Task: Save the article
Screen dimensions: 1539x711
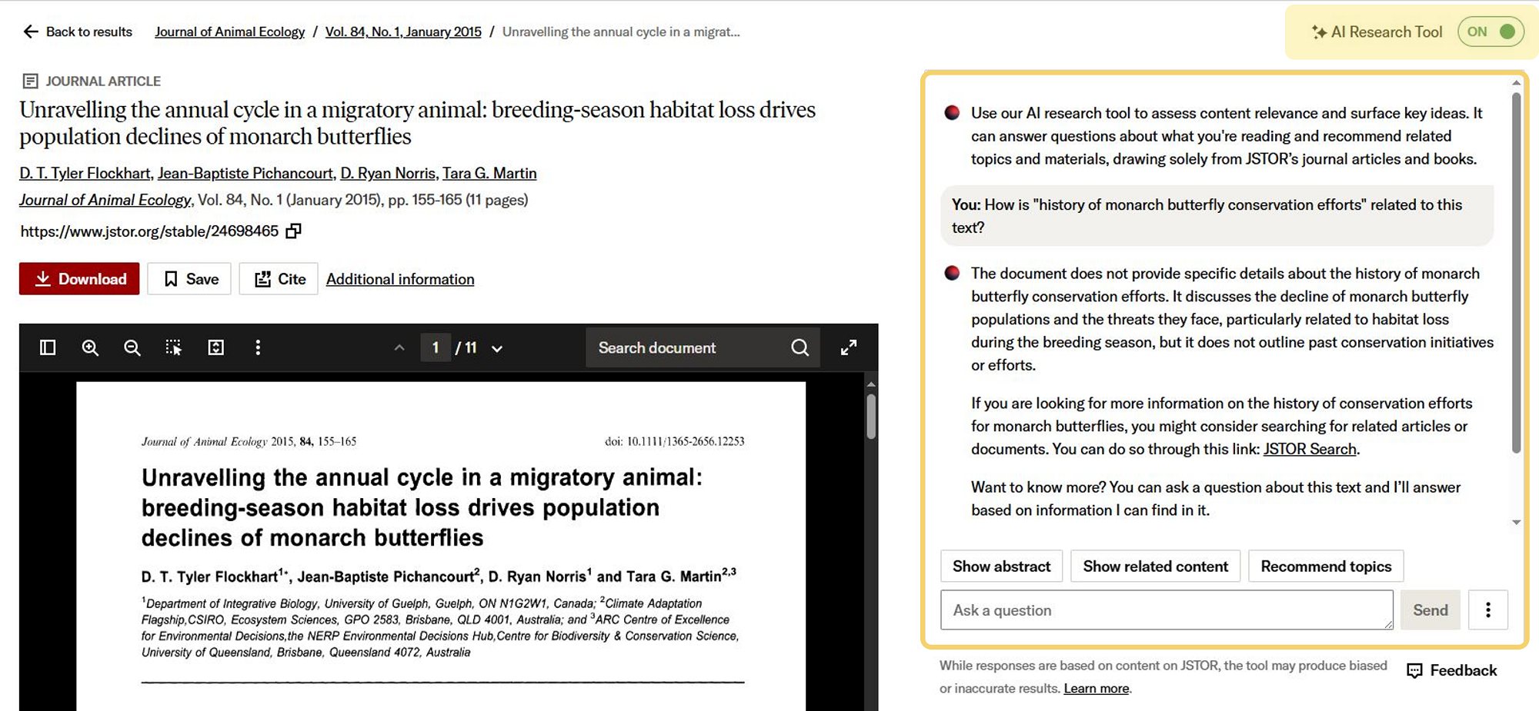Action: pyautogui.click(x=189, y=278)
